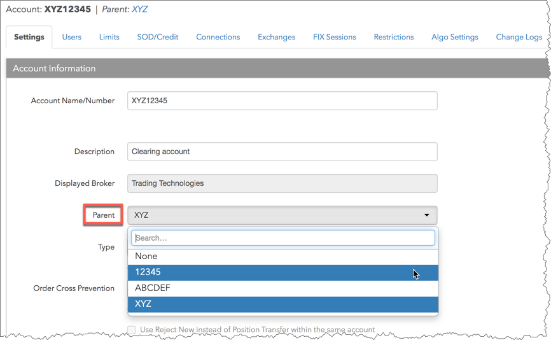Collapse the Parent dropdown showing XYZ
The width and height of the screenshot is (551, 340).
coord(282,215)
